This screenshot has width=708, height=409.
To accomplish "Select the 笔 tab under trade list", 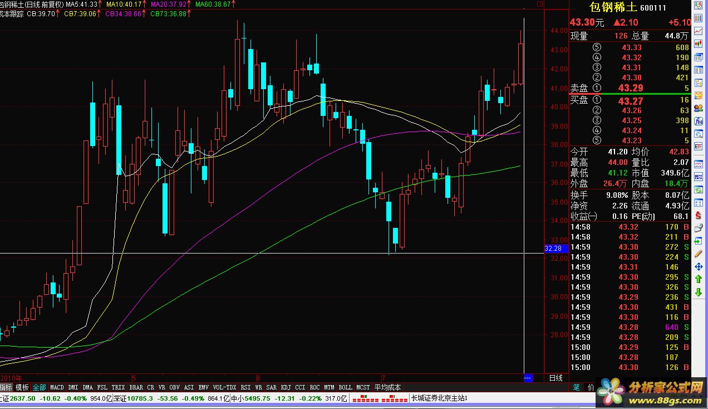I will click(576, 387).
